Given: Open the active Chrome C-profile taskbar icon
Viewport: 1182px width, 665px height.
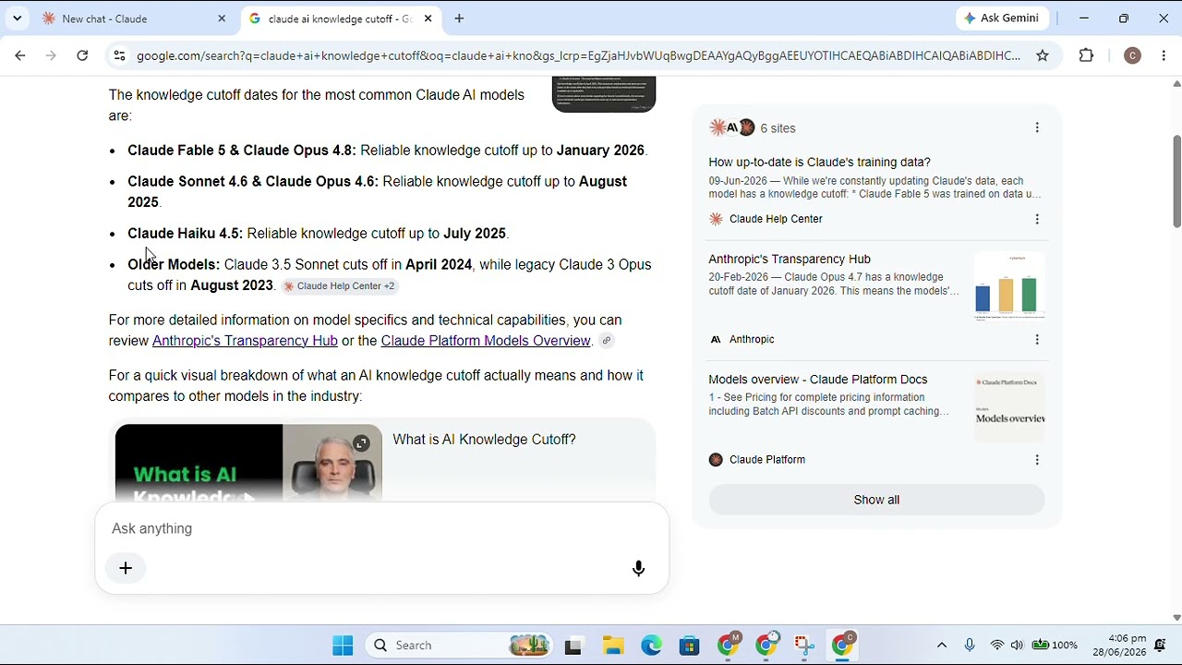Looking at the screenshot, I should coord(843,644).
